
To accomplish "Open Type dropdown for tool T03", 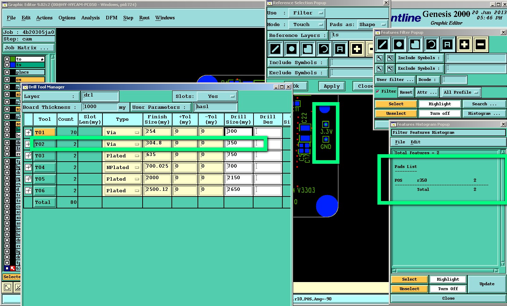I will [x=122, y=156].
